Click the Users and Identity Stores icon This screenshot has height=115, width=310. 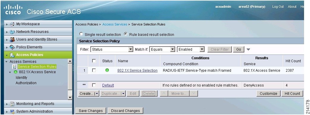pos(12,39)
